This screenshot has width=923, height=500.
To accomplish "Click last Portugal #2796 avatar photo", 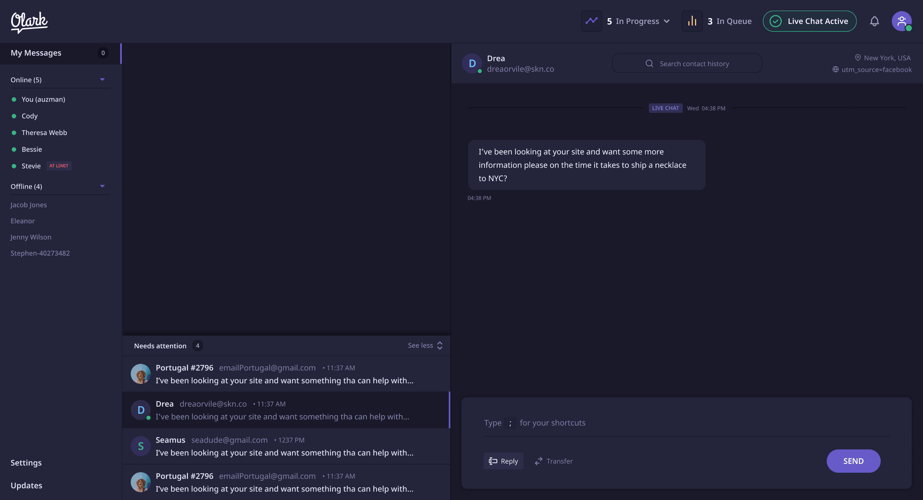I will (140, 482).
